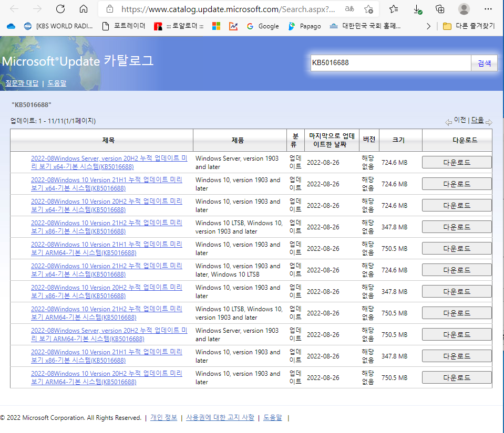Open Windows 10 20H2 x86 update link

coord(106,291)
